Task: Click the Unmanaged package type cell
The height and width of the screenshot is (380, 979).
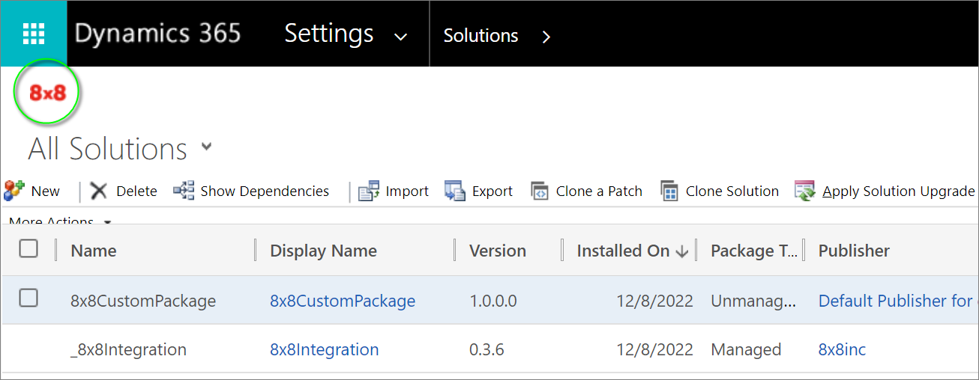Action: [753, 301]
